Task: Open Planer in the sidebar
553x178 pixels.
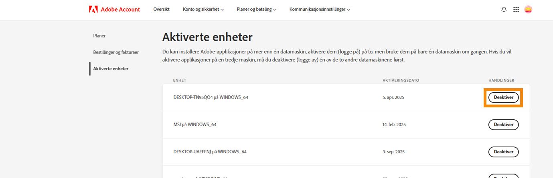Action: pyautogui.click(x=99, y=36)
